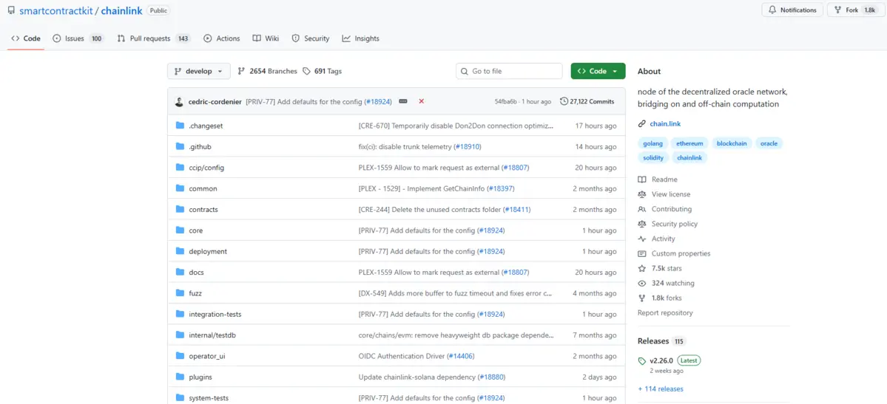Click the commit message ellipsis icon
The width and height of the screenshot is (887, 404).
(403, 101)
